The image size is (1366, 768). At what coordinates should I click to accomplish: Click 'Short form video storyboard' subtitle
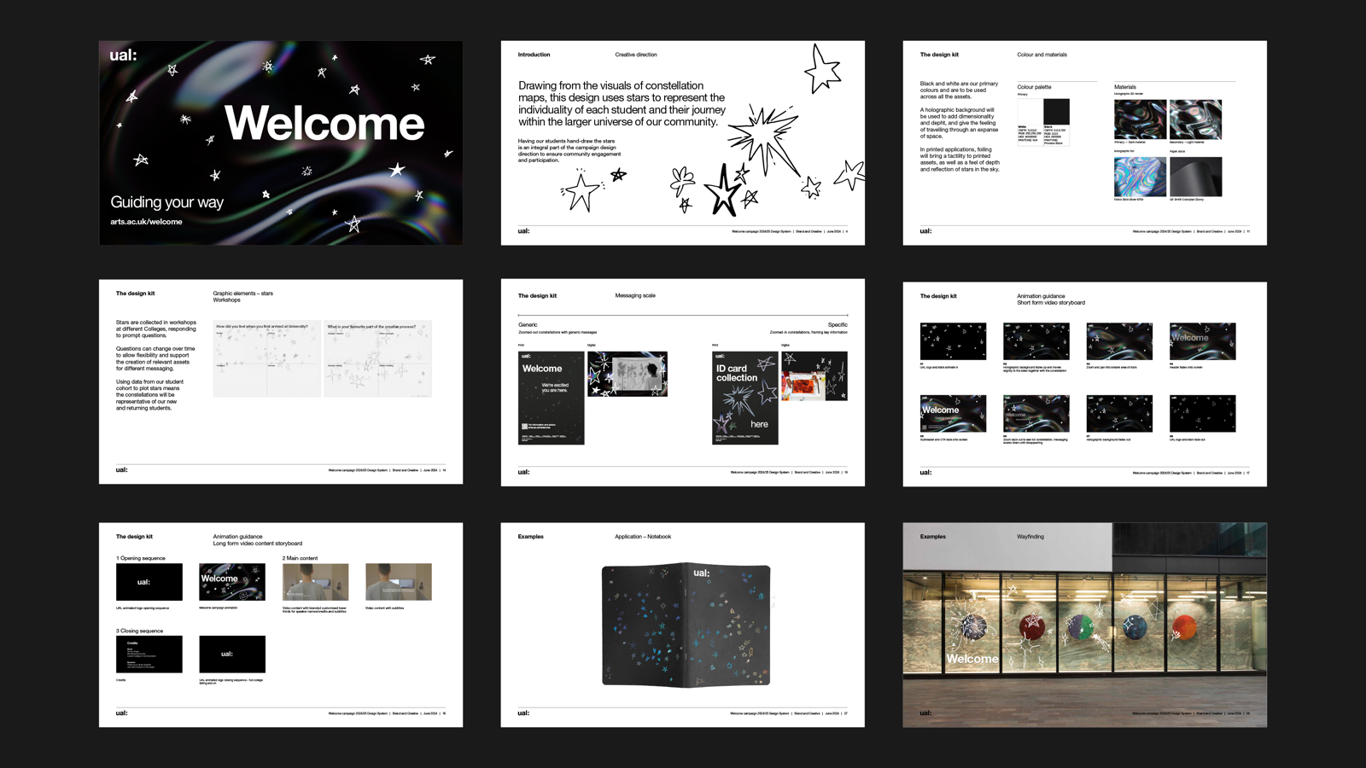[x=1051, y=303]
